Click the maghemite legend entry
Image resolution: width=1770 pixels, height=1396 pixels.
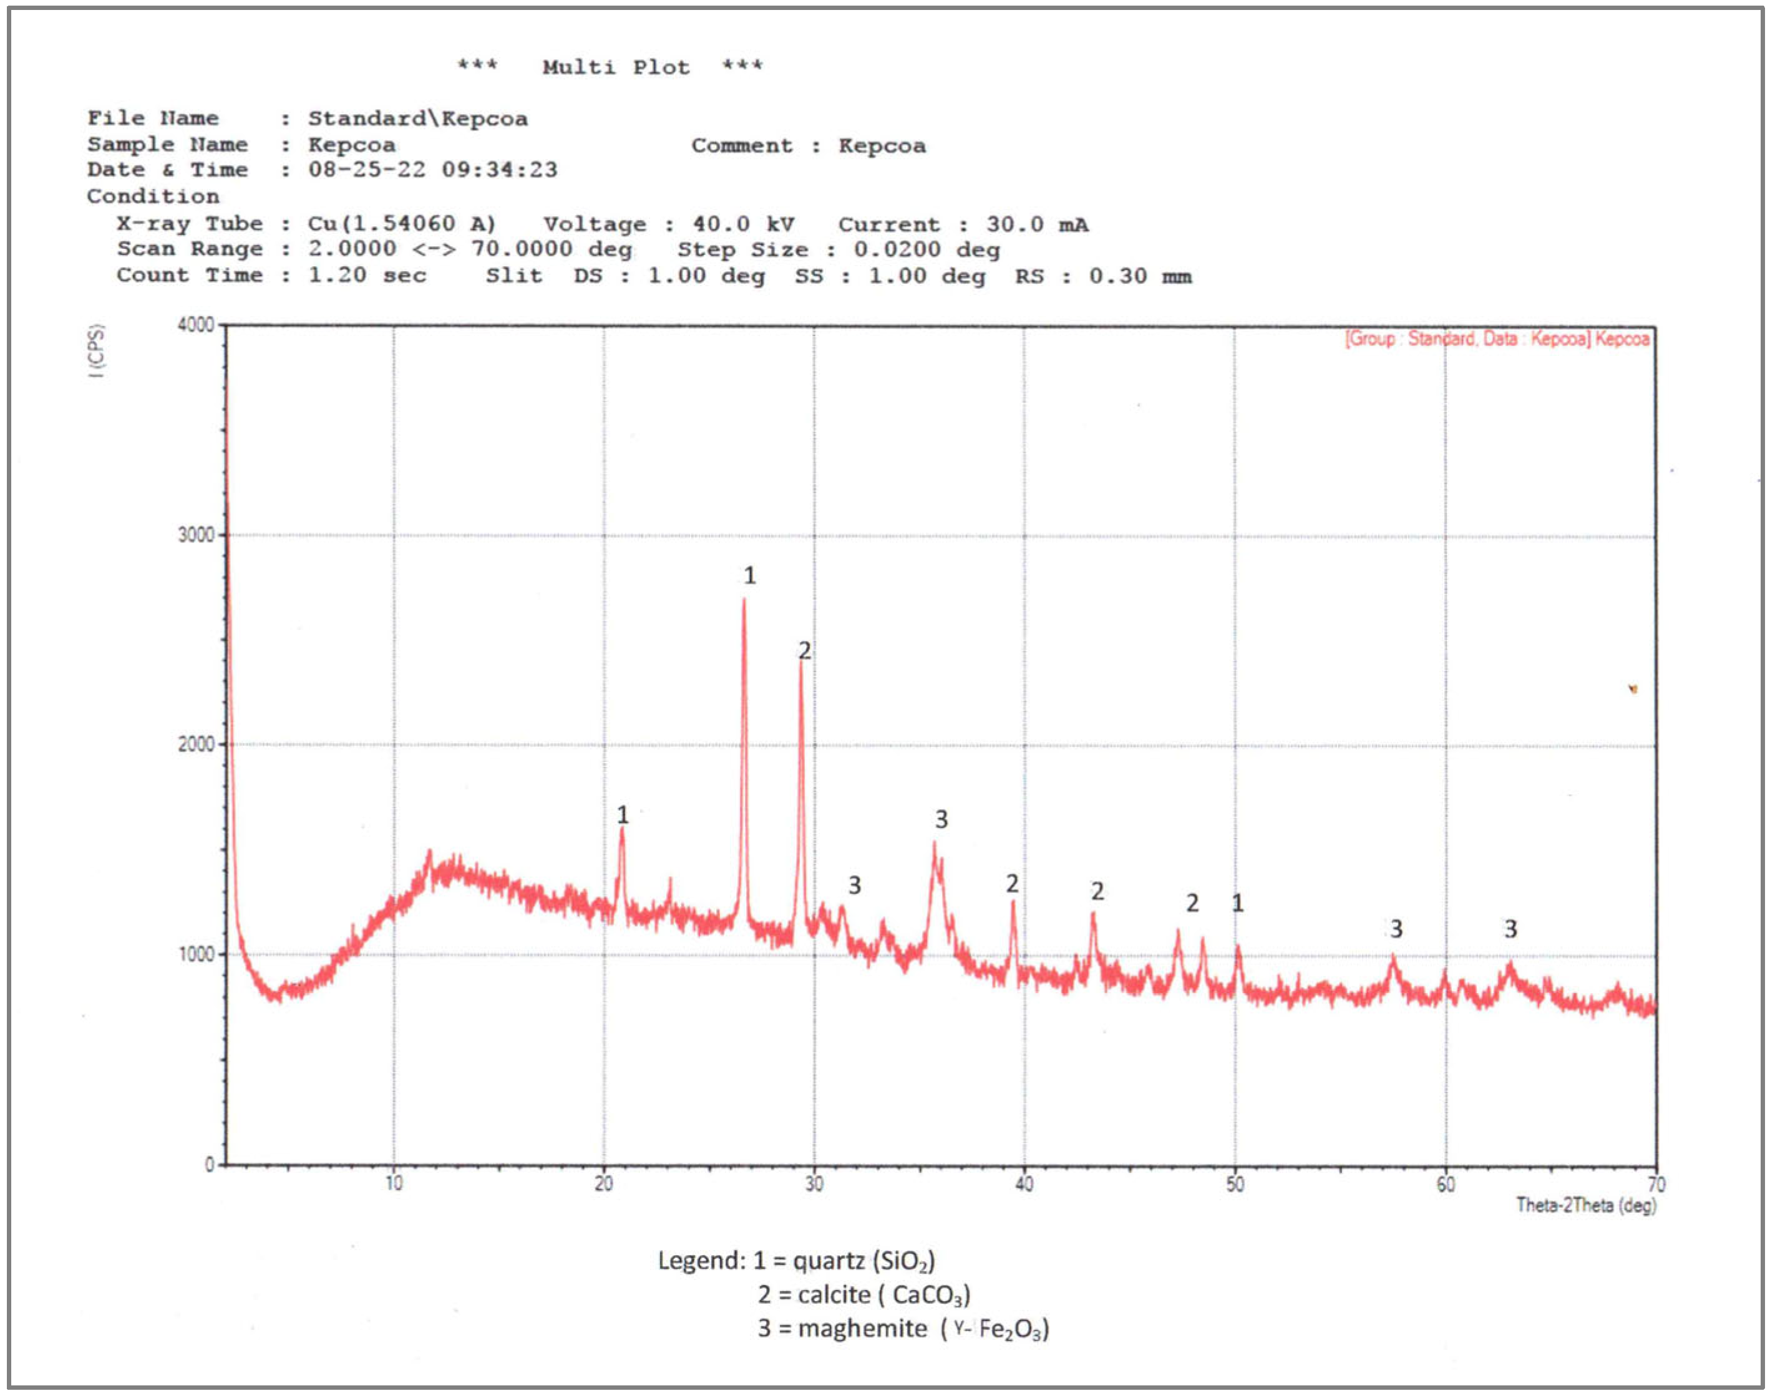pos(903,1328)
